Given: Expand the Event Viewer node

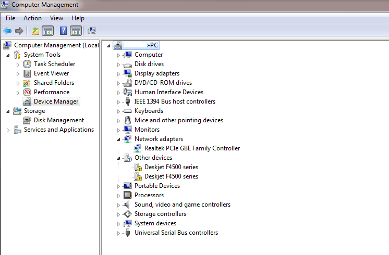Looking at the screenshot, I should point(18,74).
